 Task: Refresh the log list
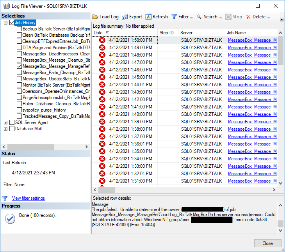pyautogui.click(x=148, y=17)
